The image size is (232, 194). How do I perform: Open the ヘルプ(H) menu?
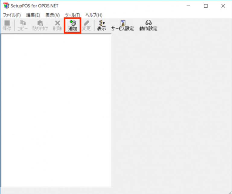tap(94, 15)
